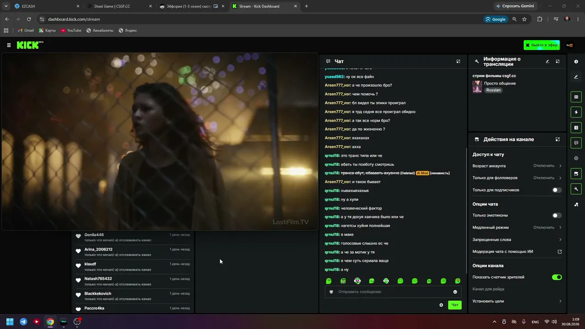Open the Карты bookmark
This screenshot has width=585, height=329.
click(47, 31)
